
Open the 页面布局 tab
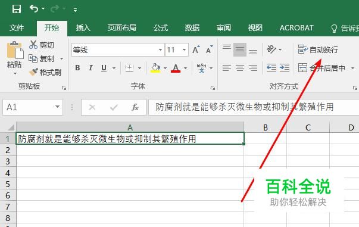pyautogui.click(x=122, y=28)
